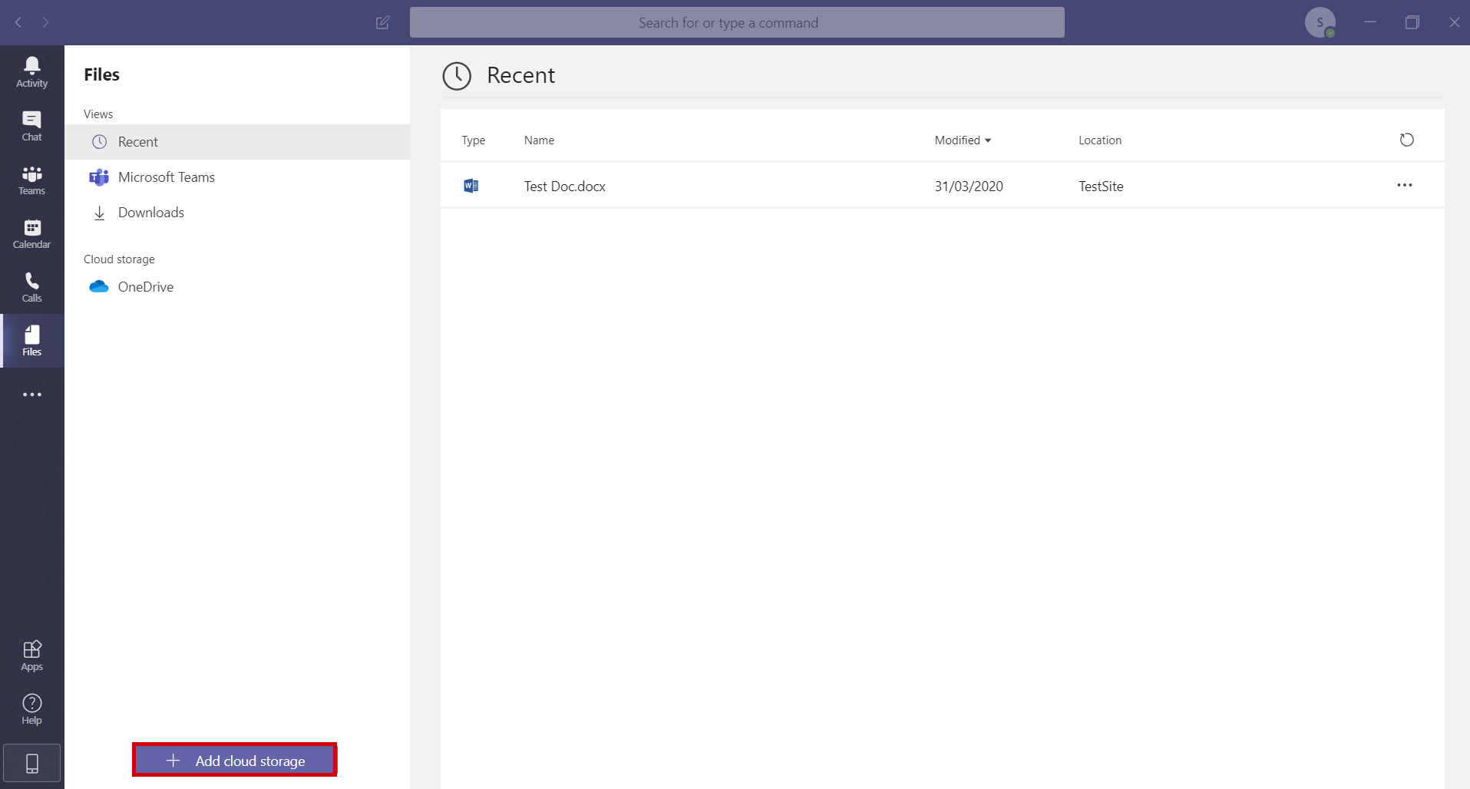This screenshot has width=1470, height=789.
Task: Open the Apps store icon
Action: click(31, 655)
